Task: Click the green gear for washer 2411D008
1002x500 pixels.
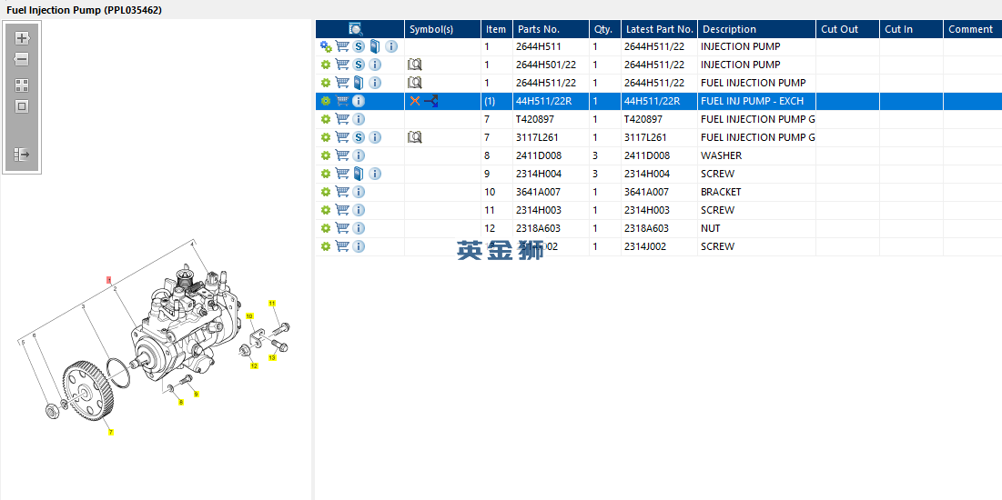Action: [x=325, y=155]
